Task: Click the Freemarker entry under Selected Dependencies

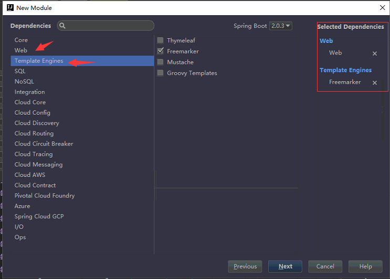Action: coord(345,82)
